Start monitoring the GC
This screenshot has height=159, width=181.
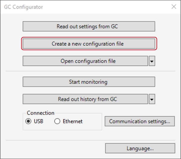[89, 82]
